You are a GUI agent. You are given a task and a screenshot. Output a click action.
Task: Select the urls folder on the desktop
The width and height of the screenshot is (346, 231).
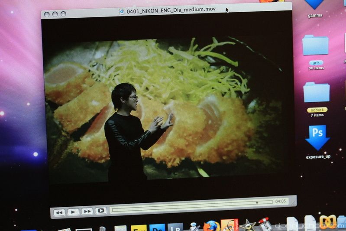tap(316, 46)
